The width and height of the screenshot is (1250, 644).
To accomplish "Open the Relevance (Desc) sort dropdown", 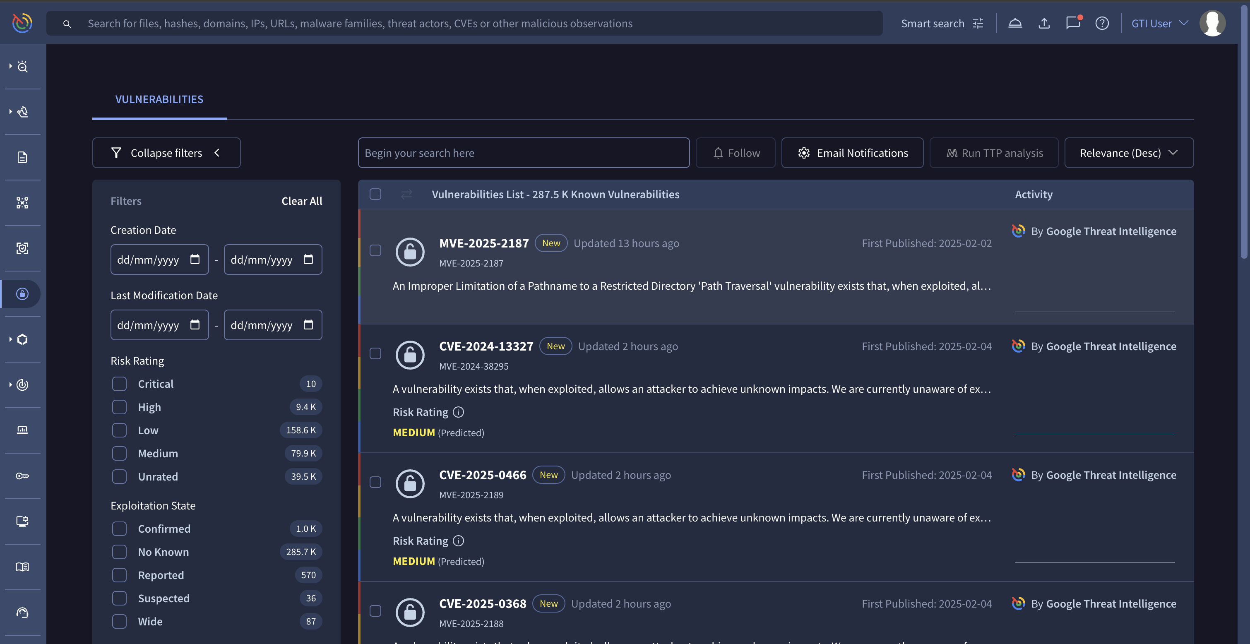I will (1129, 153).
